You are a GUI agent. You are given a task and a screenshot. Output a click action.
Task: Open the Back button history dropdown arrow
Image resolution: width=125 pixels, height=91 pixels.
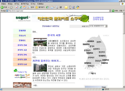8,7
